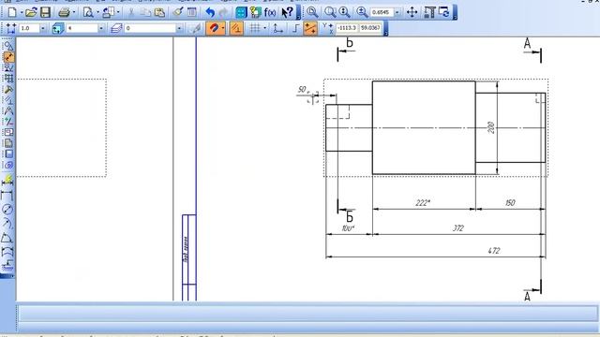Image resolution: width=600 pixels, height=337 pixels.
Task: Expand the arrow next to the magnet snaps icon
Action: pos(223,28)
